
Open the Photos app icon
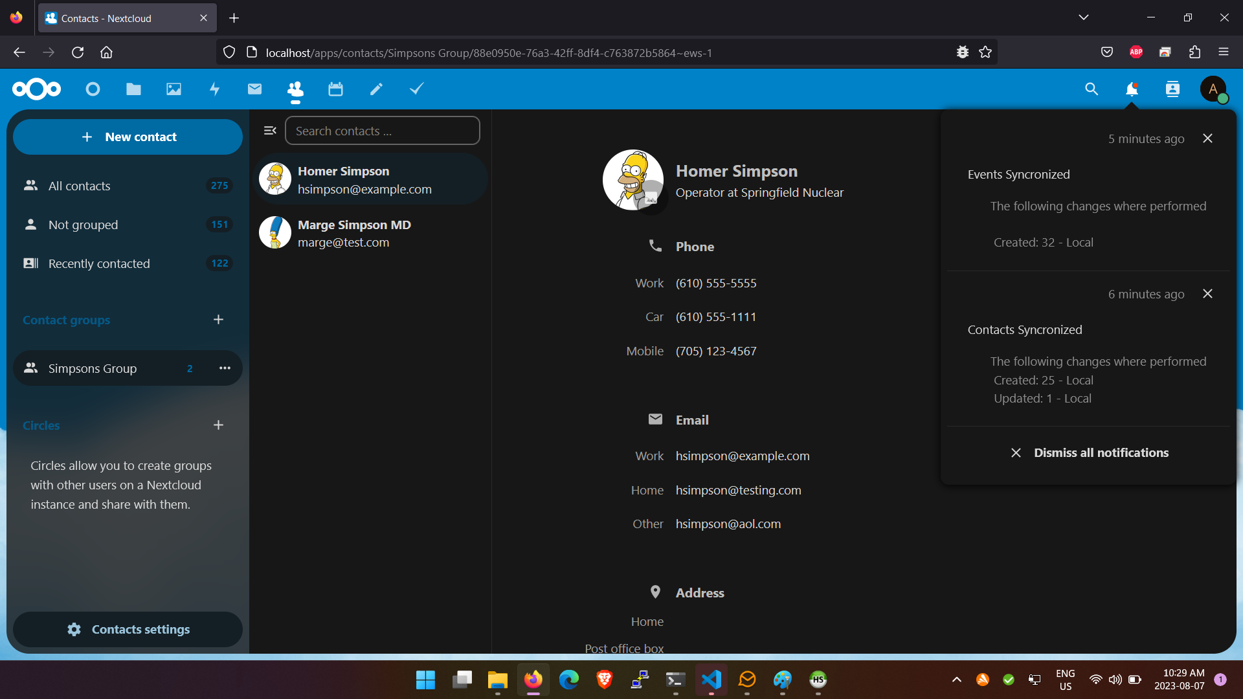point(174,89)
